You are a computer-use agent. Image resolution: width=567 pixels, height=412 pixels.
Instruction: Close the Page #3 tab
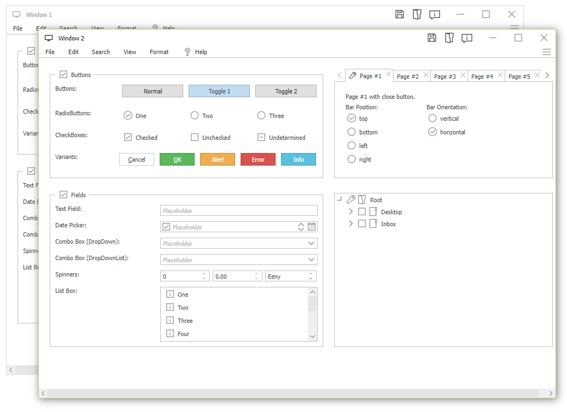coord(463,75)
